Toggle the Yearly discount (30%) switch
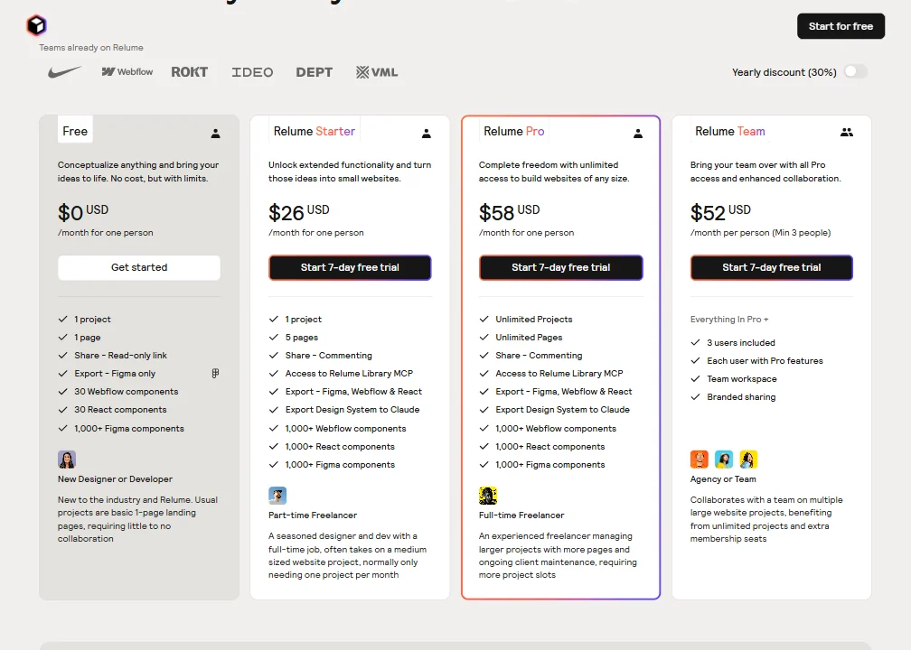 (856, 71)
